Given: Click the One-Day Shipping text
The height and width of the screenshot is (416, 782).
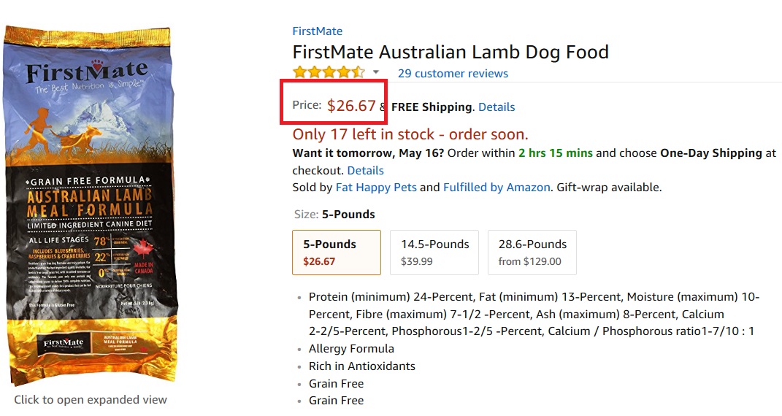Looking at the screenshot, I should [711, 153].
